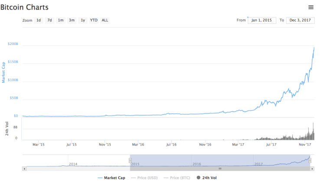Toggle the Market Cap series legend
The image size is (333, 181).
coord(111,178)
